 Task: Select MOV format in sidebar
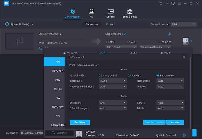click(x=58, y=80)
